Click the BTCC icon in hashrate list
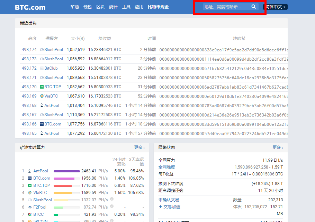This screenshot has height=222, width=315. pos(30,214)
